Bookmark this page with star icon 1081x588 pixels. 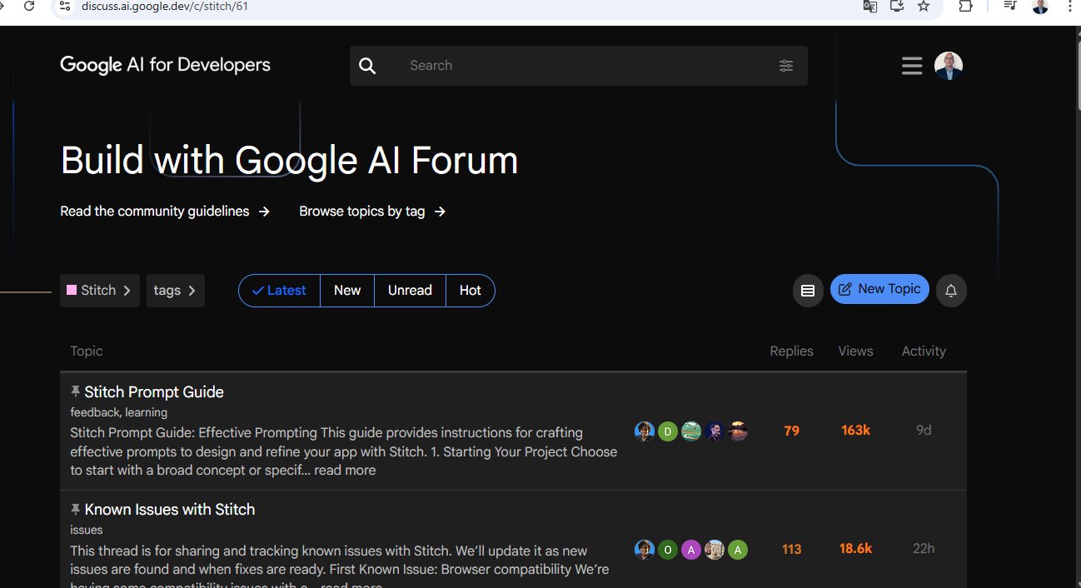(x=924, y=7)
